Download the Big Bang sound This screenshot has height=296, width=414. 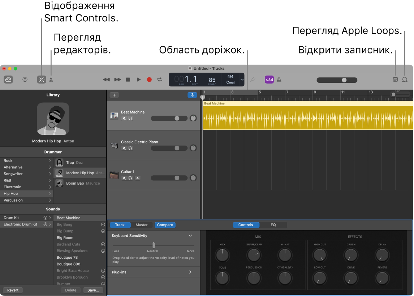coord(103,224)
